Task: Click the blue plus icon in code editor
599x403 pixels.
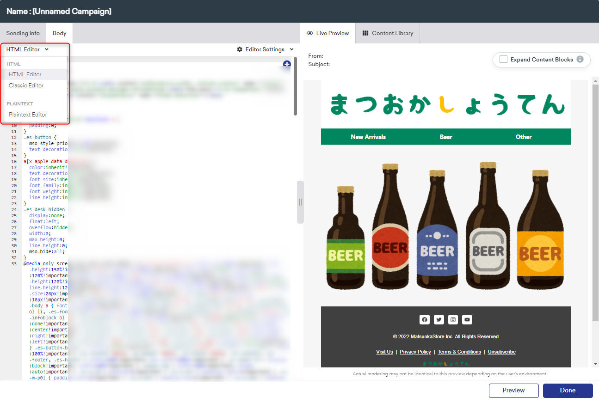Action: (x=287, y=65)
